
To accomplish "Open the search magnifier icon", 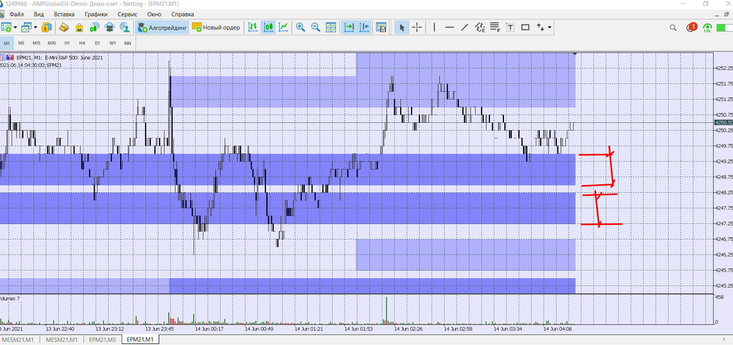I will click(x=673, y=28).
